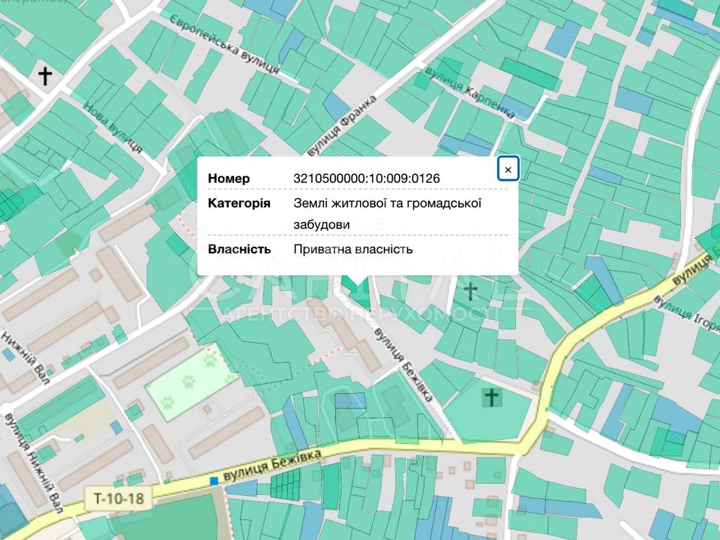The height and width of the screenshot is (540, 720).
Task: Click the black cross icon near Нова вулиця
Action: click(x=46, y=75)
